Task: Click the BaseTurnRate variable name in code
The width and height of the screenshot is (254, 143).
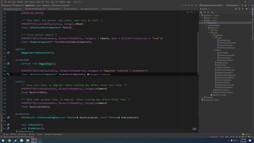Action: (x=38, y=93)
